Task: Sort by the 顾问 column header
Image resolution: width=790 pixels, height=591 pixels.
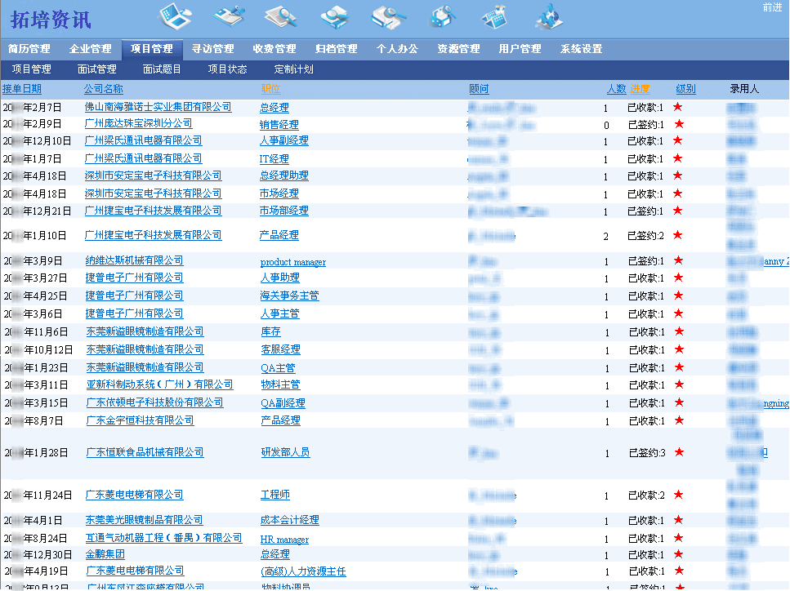Action: [479, 89]
